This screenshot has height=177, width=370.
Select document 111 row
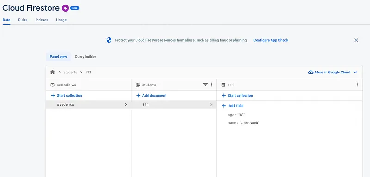[174, 104]
